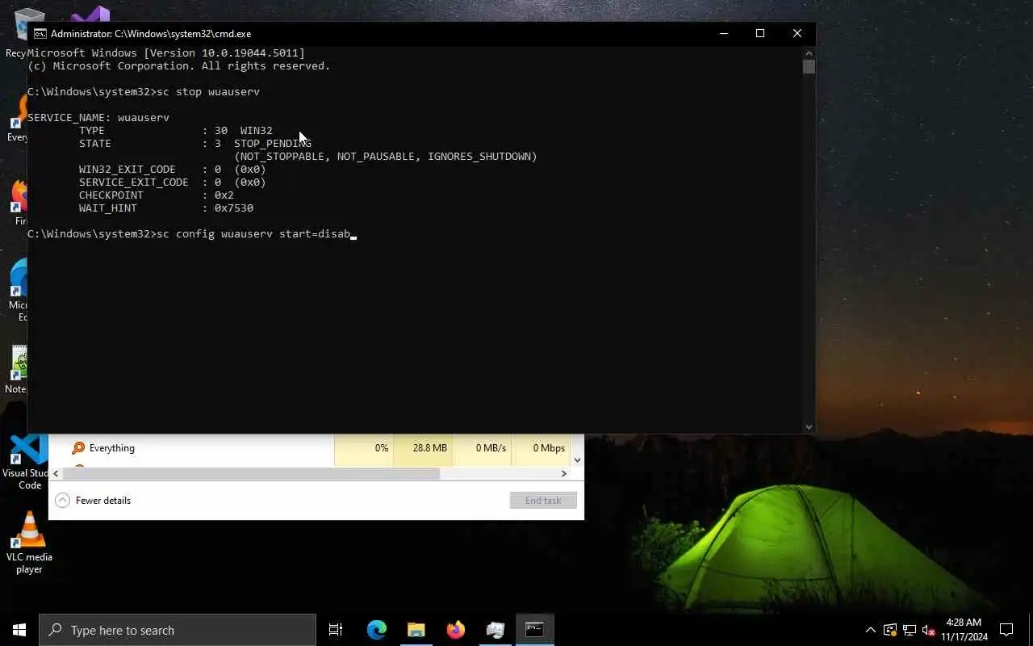
Task: Click the WAIT_HINT 0x7530 line
Action: 166,208
